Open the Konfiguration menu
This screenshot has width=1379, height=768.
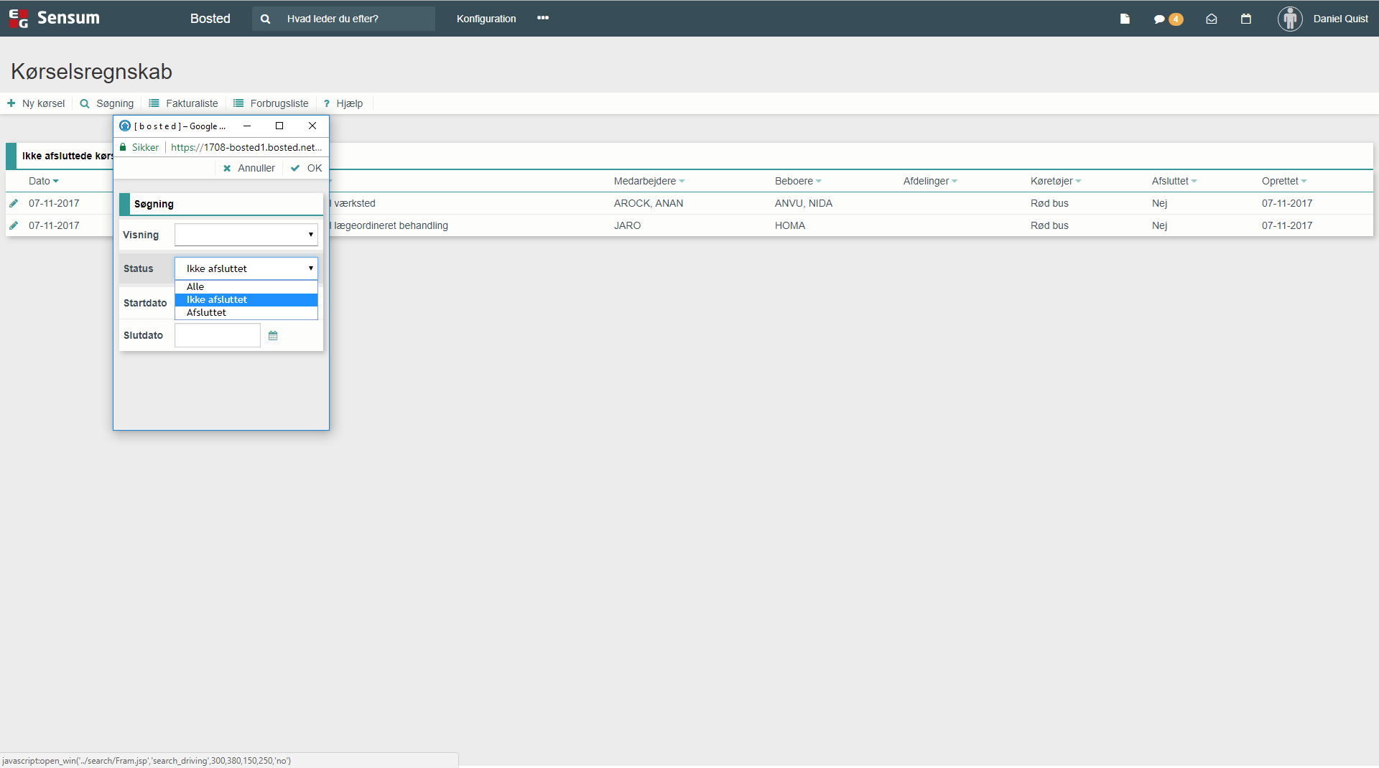pos(486,19)
